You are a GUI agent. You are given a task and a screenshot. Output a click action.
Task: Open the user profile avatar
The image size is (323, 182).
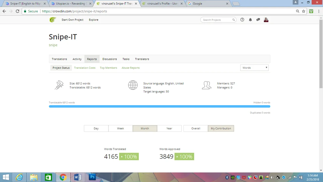pos(266,20)
